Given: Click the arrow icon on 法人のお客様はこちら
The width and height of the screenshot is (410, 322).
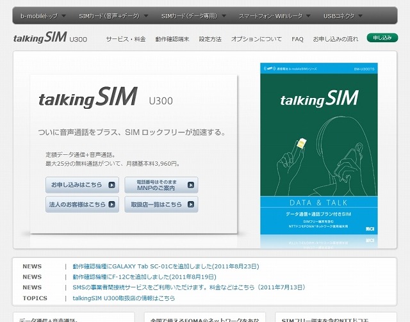Looking at the screenshot, I should (112, 204).
